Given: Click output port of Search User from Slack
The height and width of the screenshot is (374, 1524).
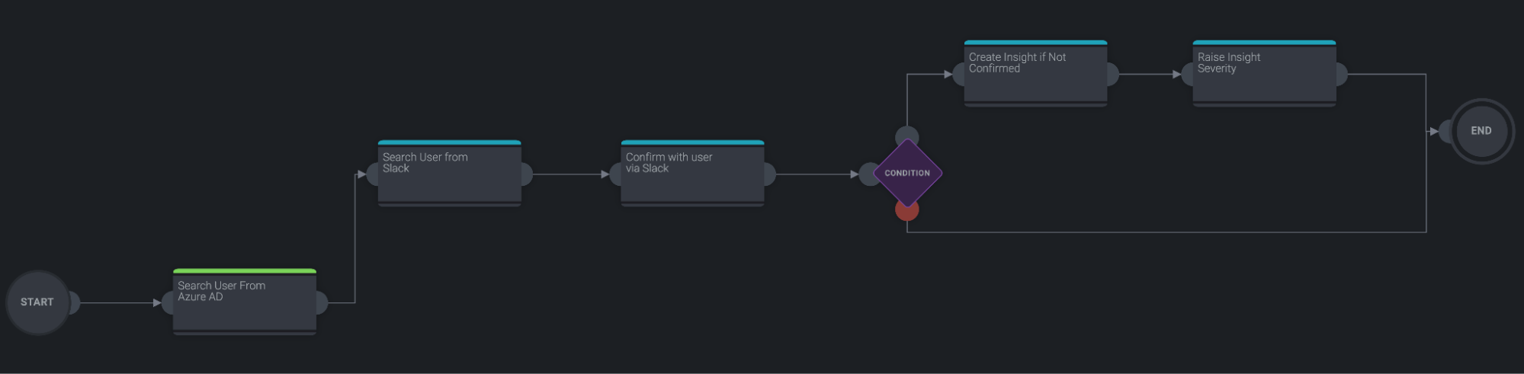Looking at the screenshot, I should (x=527, y=174).
